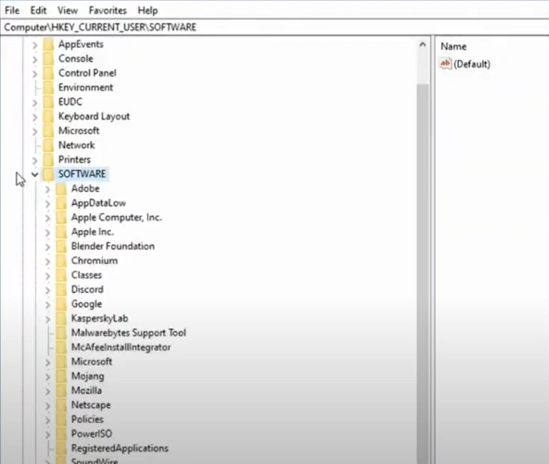The image size is (549, 464).
Task: Open the Edit menu
Action: click(39, 10)
